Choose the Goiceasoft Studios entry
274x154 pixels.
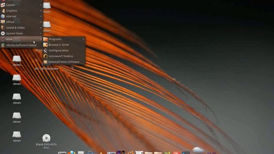pos(64,56)
